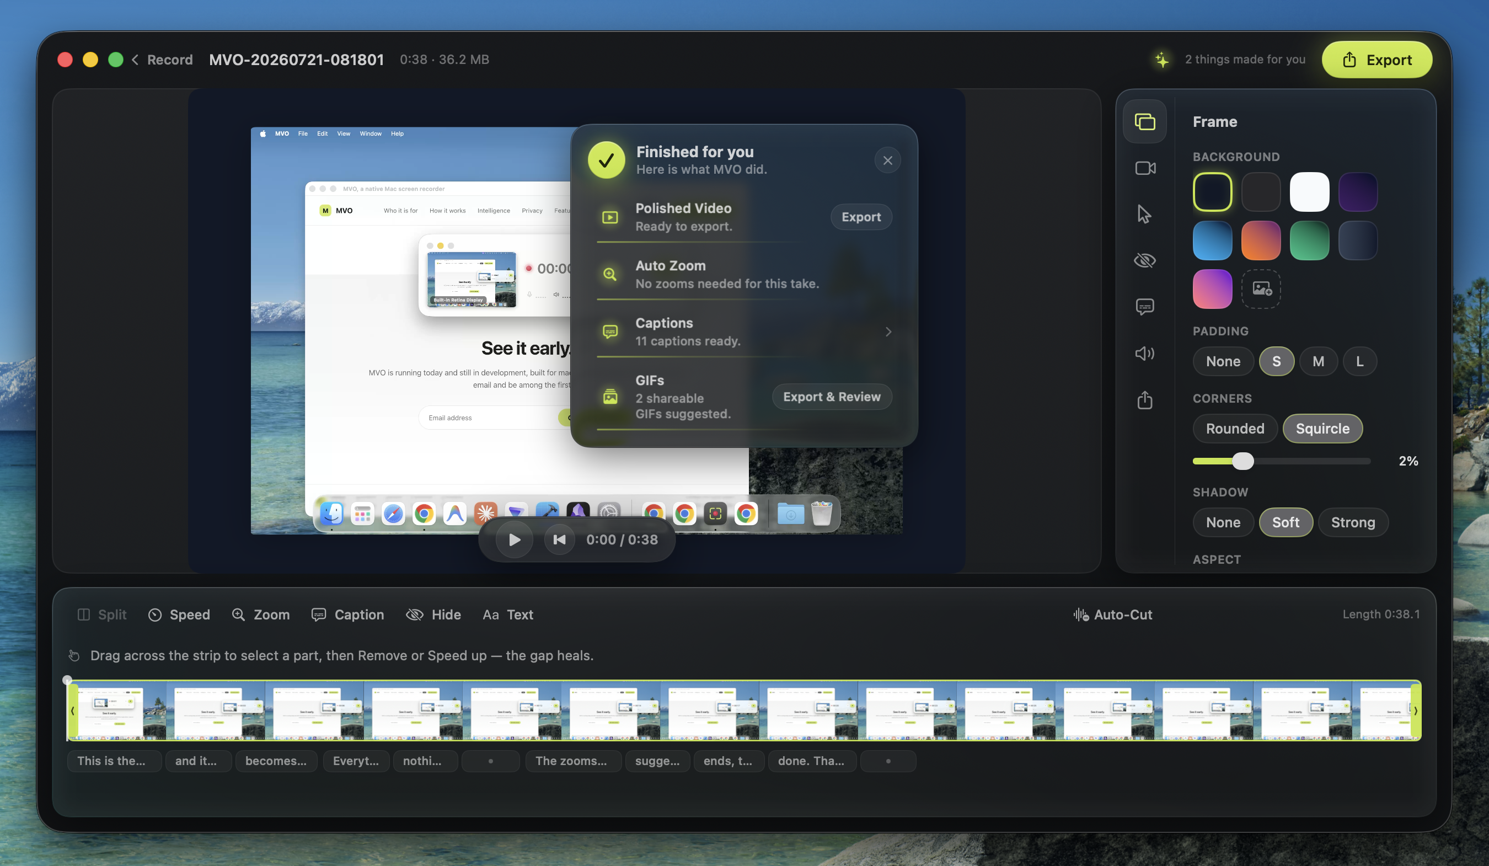Pick the orange gradient background swatch
This screenshot has height=866, width=1489.
click(1260, 240)
